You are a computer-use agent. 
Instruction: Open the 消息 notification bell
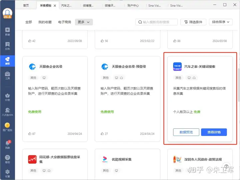click(x=7, y=145)
